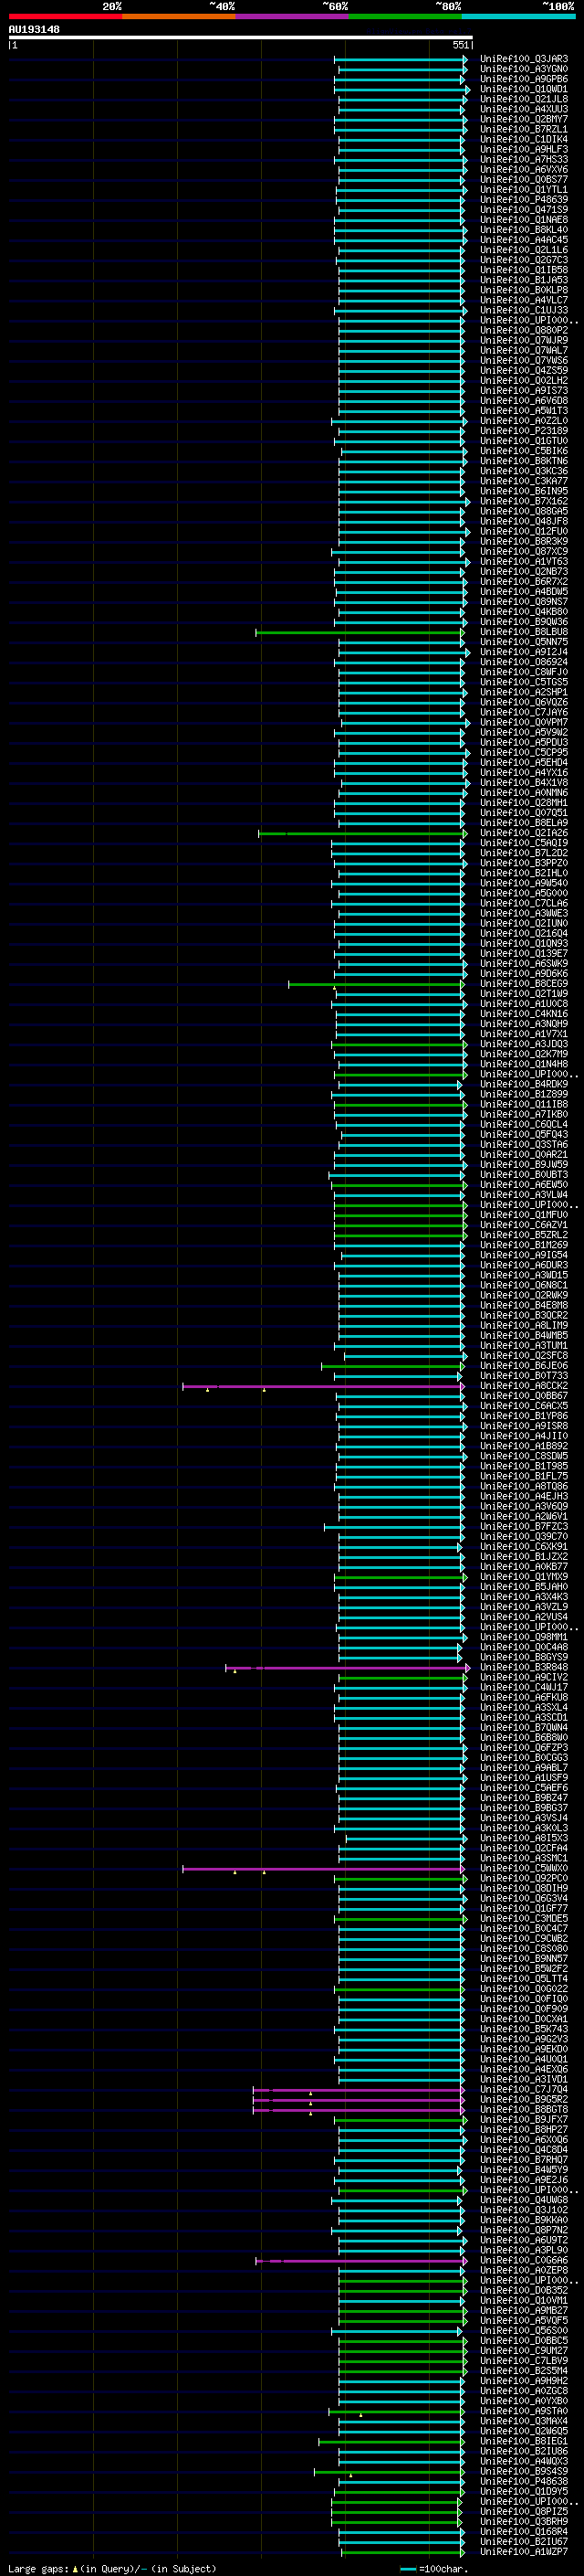584x2576 pixels.
Task: Click the green alignment bar for UniRef100_Q2IA26
Action: click(361, 833)
